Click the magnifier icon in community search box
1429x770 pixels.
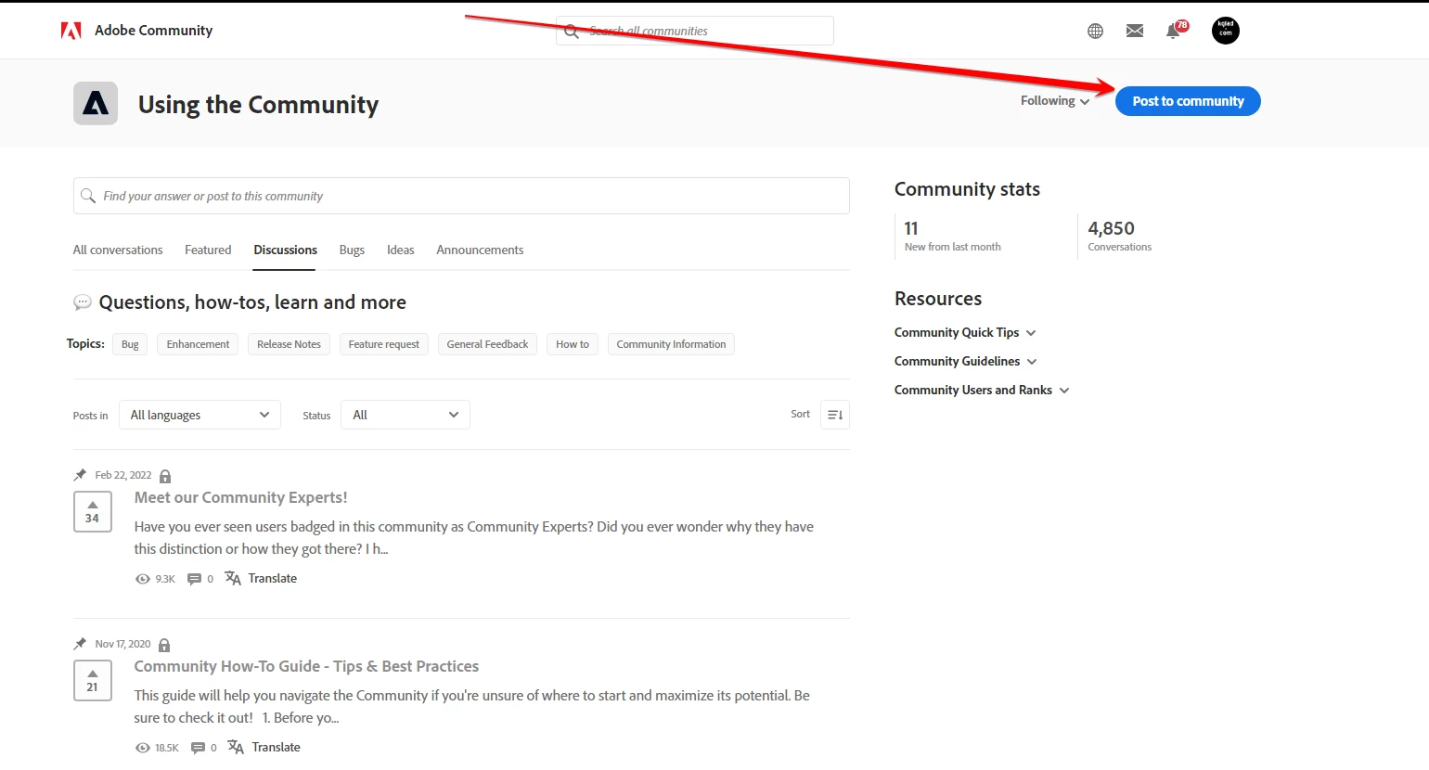point(88,196)
